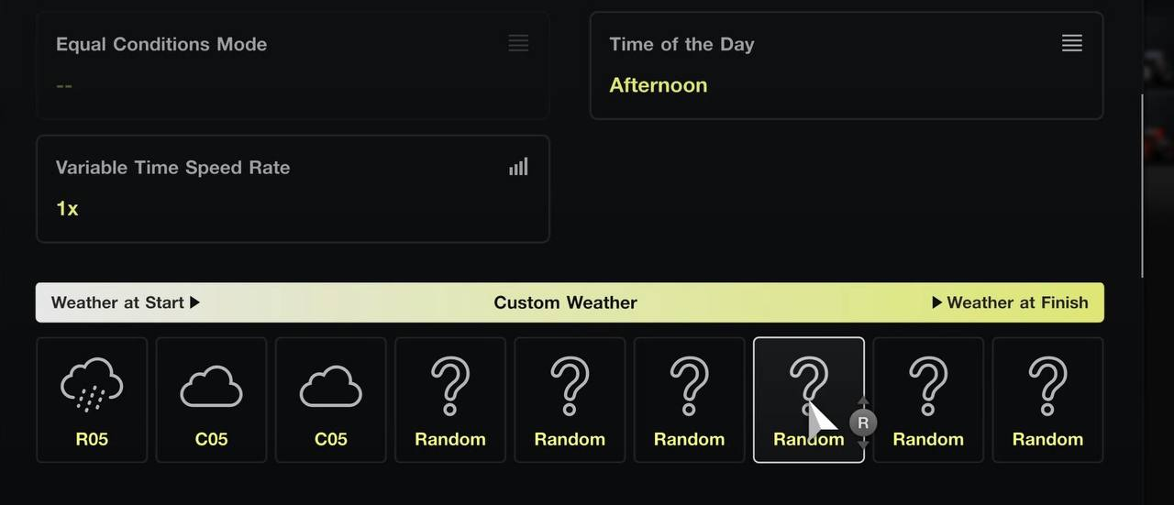
Task: Open the Equal Conditions Mode list icon
Action: click(518, 43)
